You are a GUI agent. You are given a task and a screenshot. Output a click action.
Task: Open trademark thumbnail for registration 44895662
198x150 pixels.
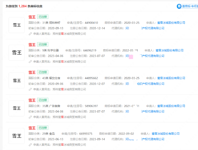pos(17,80)
